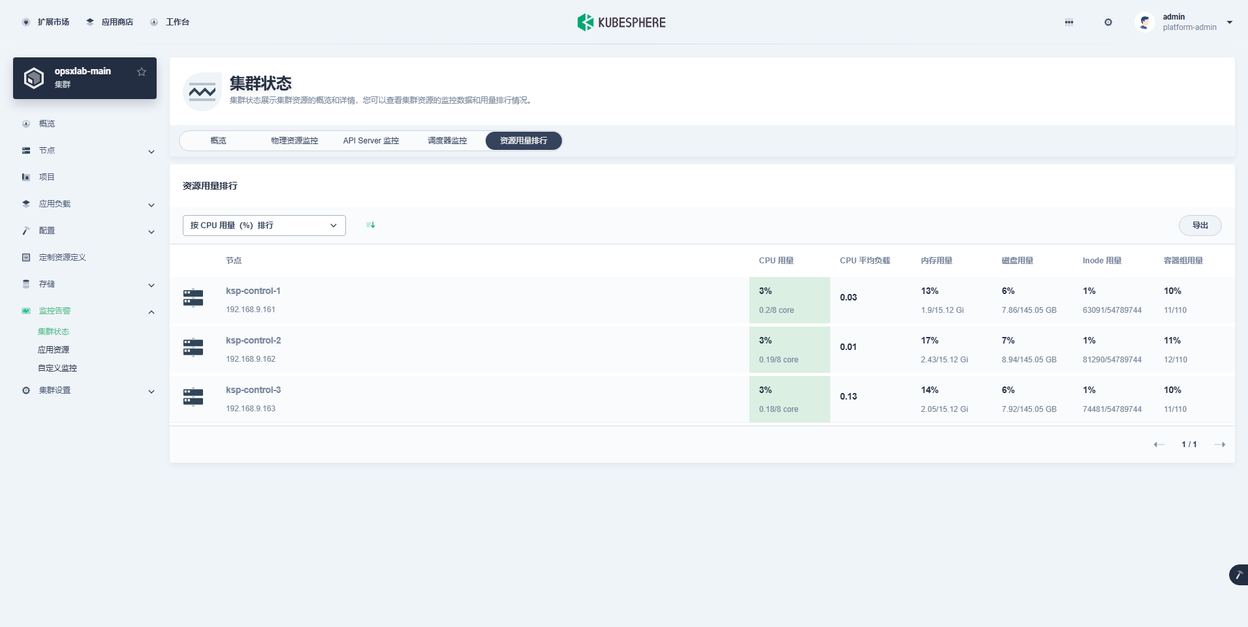Click the ksp-control-1 server icon

[193, 298]
